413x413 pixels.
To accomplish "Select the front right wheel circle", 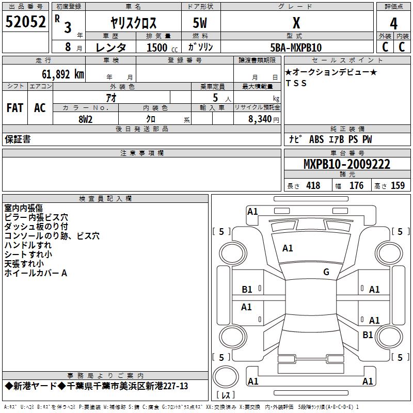I will [x=389, y=253].
